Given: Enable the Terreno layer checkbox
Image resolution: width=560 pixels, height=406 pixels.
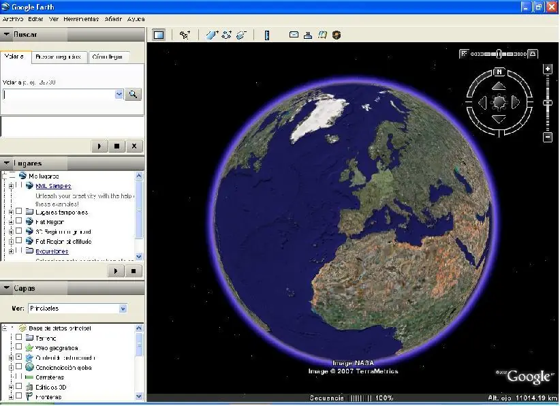Looking at the screenshot, I should 19,338.
